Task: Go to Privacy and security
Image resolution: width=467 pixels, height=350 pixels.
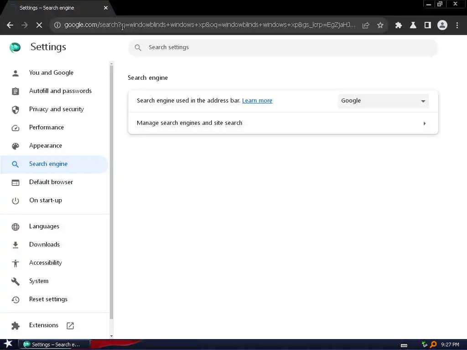Action: pyautogui.click(x=57, y=109)
